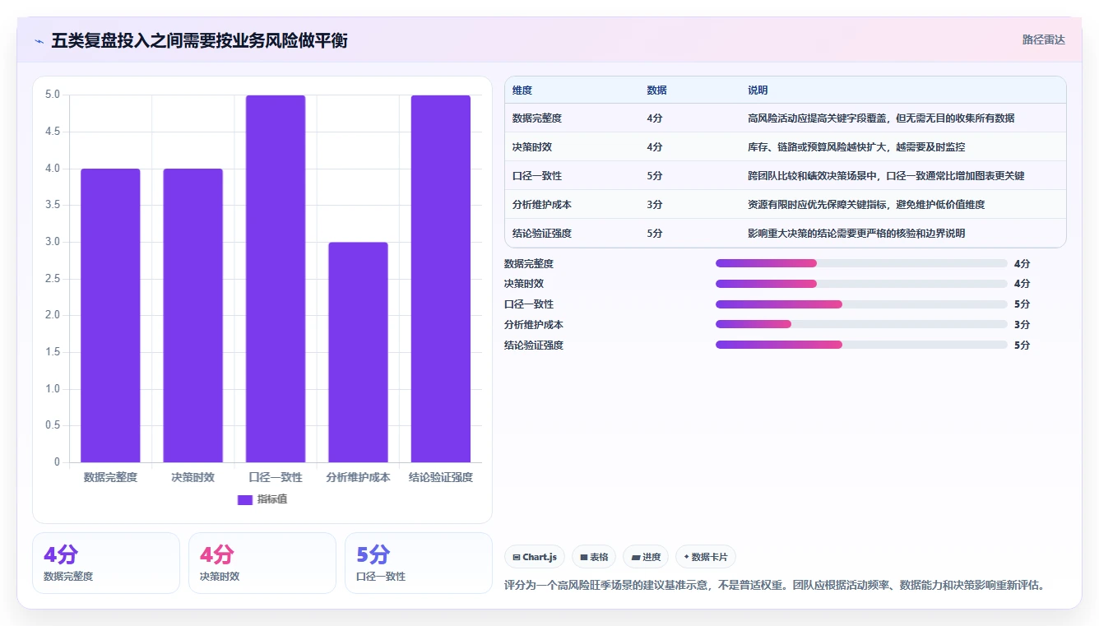Click the footnote starting 评分为一个高风险旺季场景
Viewport: 1099px width, 626px height.
tap(774, 586)
